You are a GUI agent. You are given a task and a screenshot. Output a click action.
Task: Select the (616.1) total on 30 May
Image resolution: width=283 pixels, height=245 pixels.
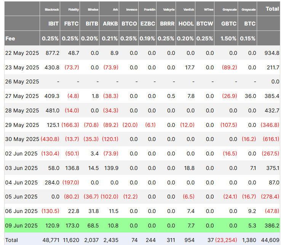(271, 139)
